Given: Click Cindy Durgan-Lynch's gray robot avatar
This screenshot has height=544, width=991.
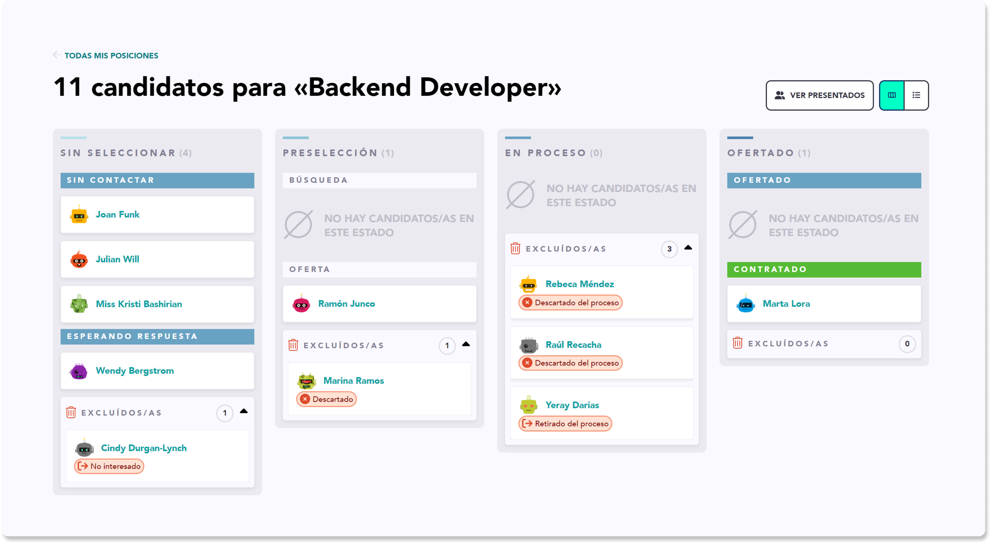Looking at the screenshot, I should [x=84, y=448].
